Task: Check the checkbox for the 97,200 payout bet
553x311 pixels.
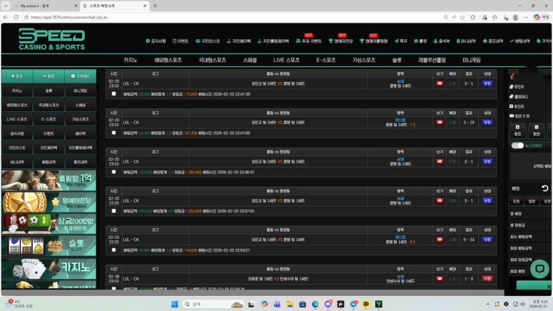Action: pos(114,133)
